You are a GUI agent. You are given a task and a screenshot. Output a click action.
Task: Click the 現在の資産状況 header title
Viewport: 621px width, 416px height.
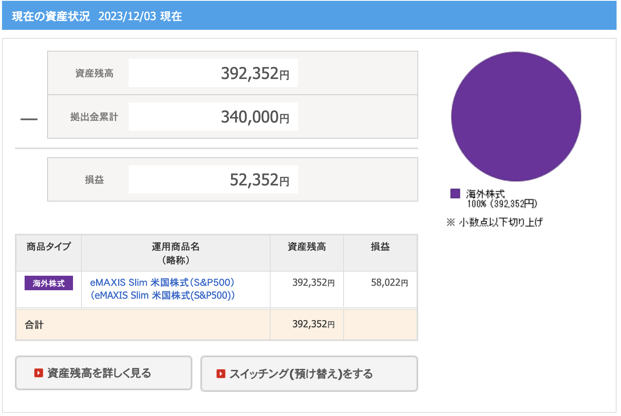[x=51, y=16]
